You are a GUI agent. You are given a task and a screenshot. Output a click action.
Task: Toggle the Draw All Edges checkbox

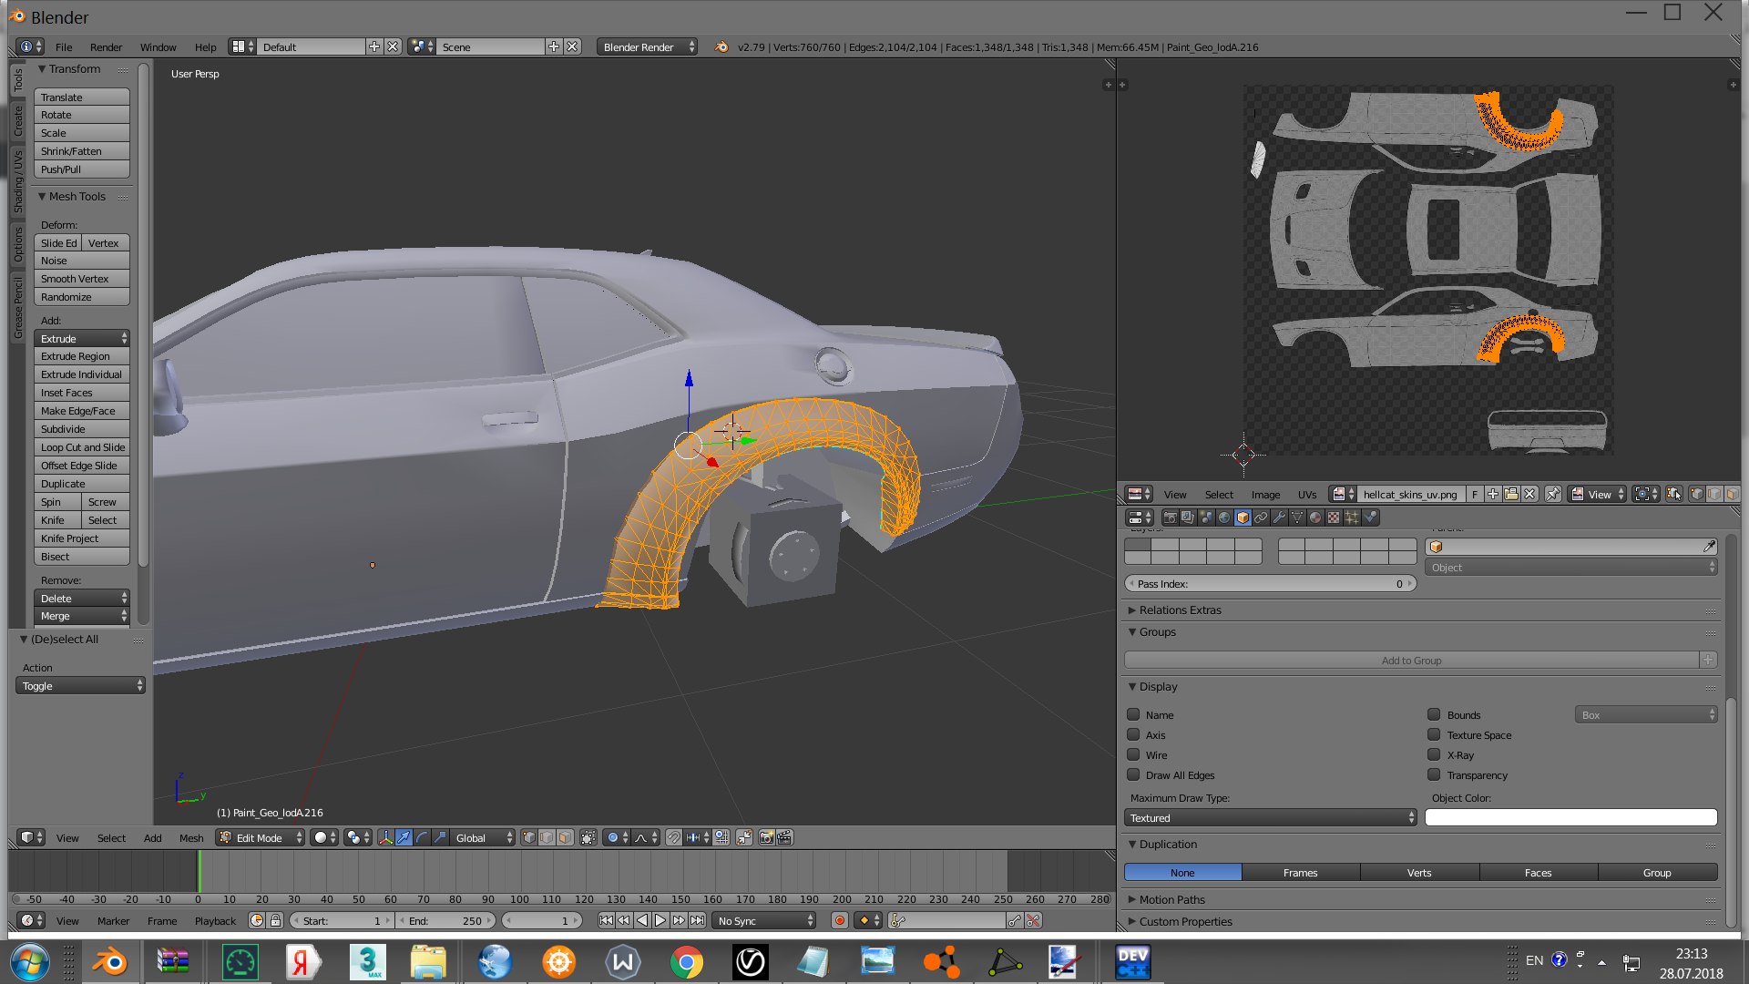[1133, 774]
